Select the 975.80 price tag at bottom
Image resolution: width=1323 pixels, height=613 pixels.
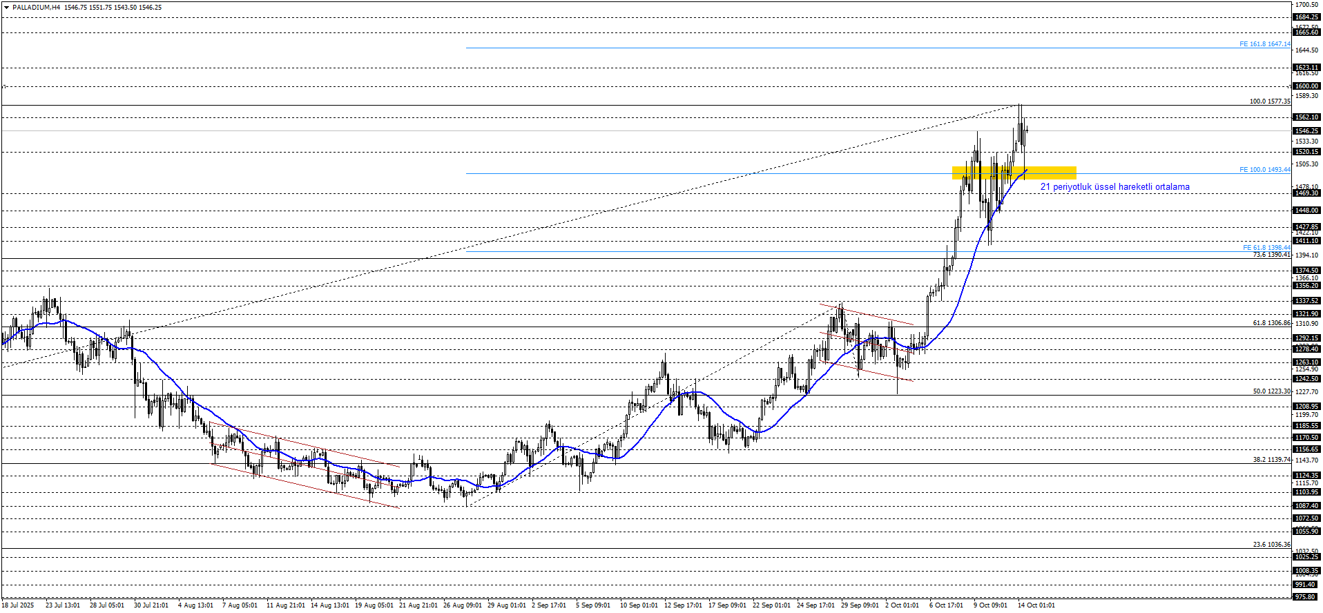(x=1305, y=596)
